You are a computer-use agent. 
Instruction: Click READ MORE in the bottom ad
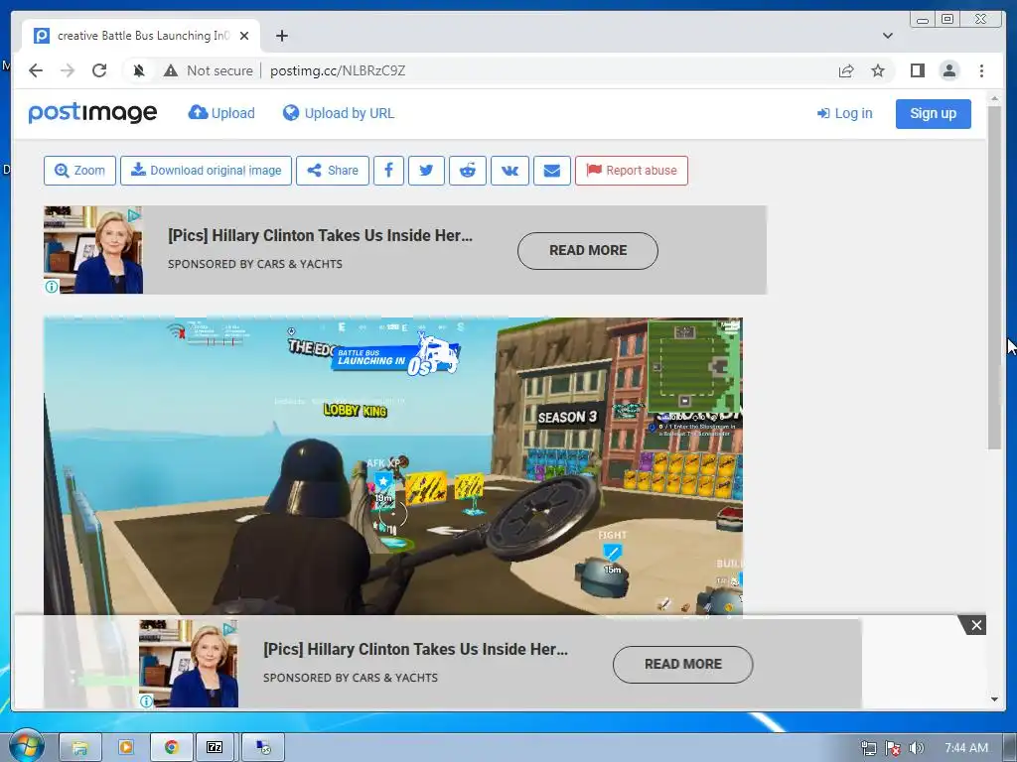pos(683,664)
